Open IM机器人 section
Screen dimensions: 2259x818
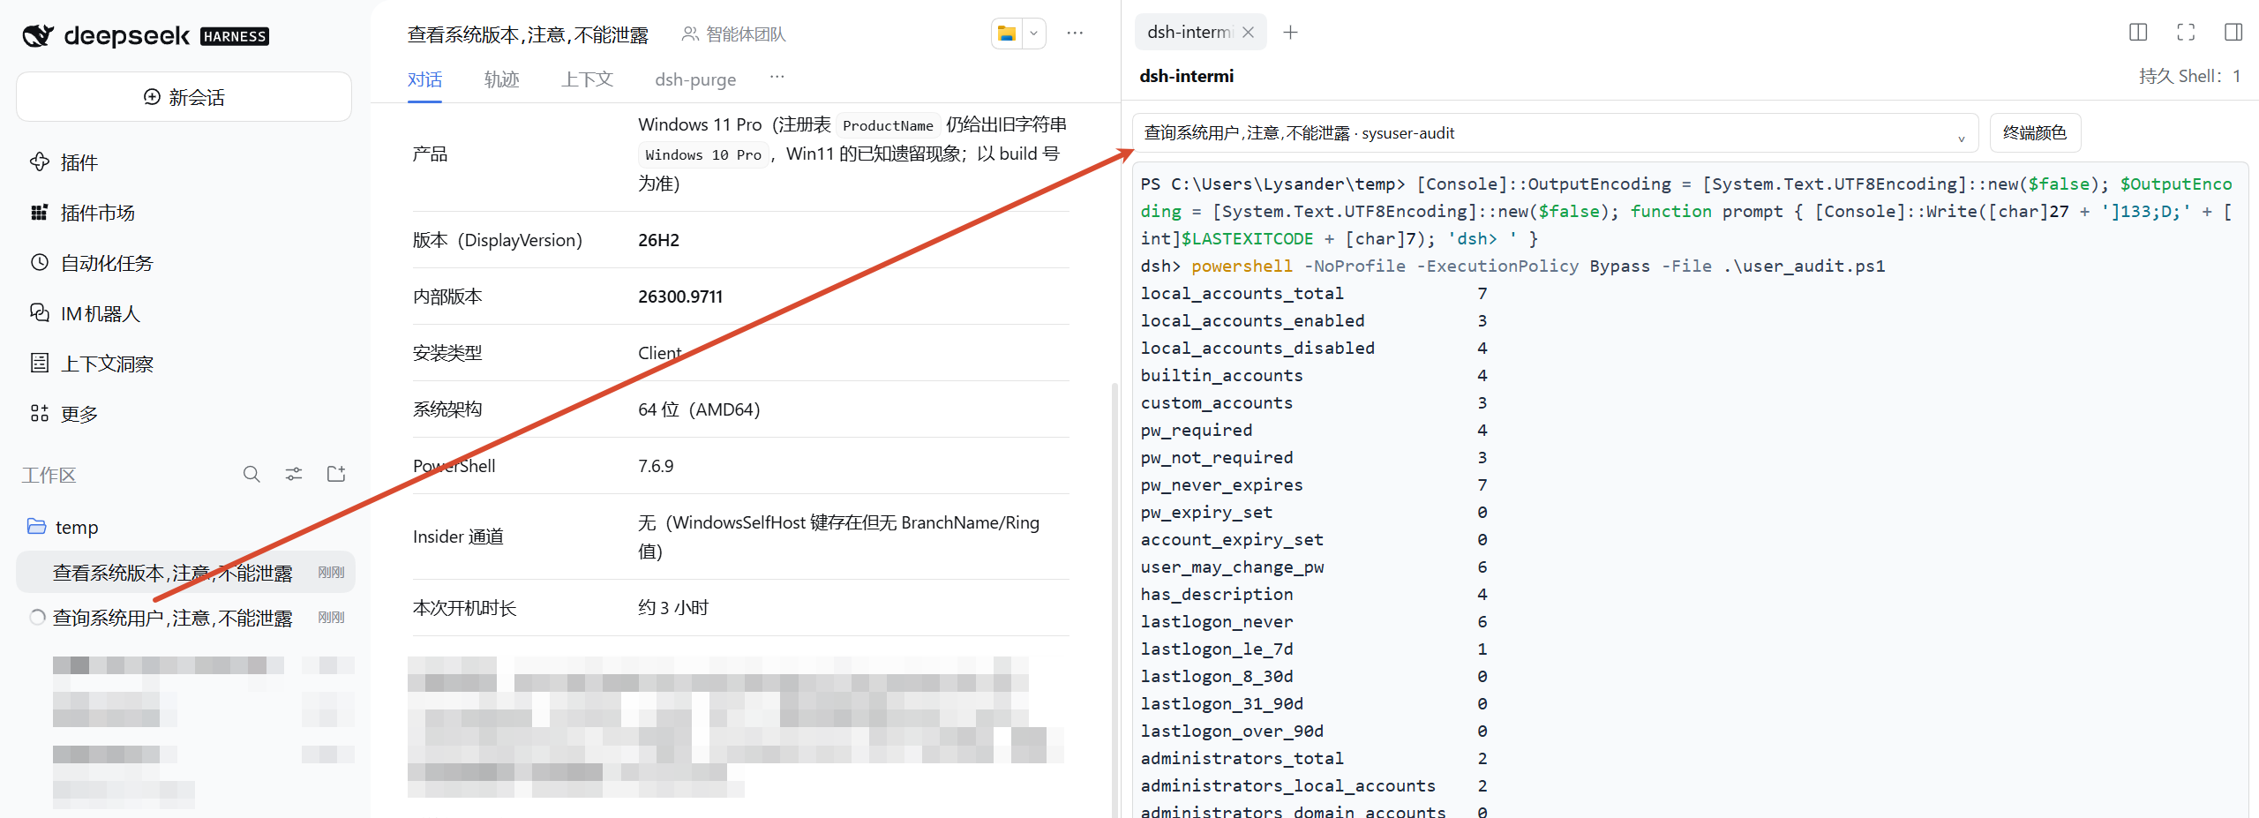(x=85, y=313)
